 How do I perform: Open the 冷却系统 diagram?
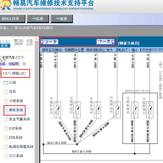16,101
